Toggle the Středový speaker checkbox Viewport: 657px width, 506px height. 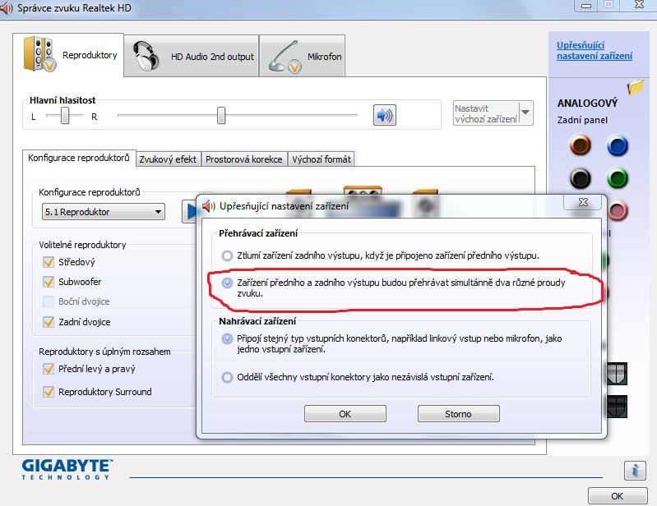pos(49,262)
